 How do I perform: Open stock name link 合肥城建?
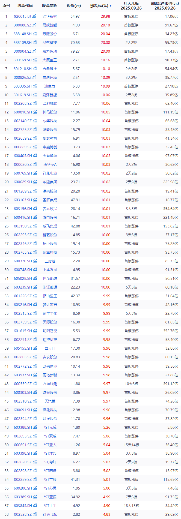50,103
